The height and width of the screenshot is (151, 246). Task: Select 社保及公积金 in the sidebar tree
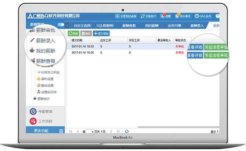[50, 72]
